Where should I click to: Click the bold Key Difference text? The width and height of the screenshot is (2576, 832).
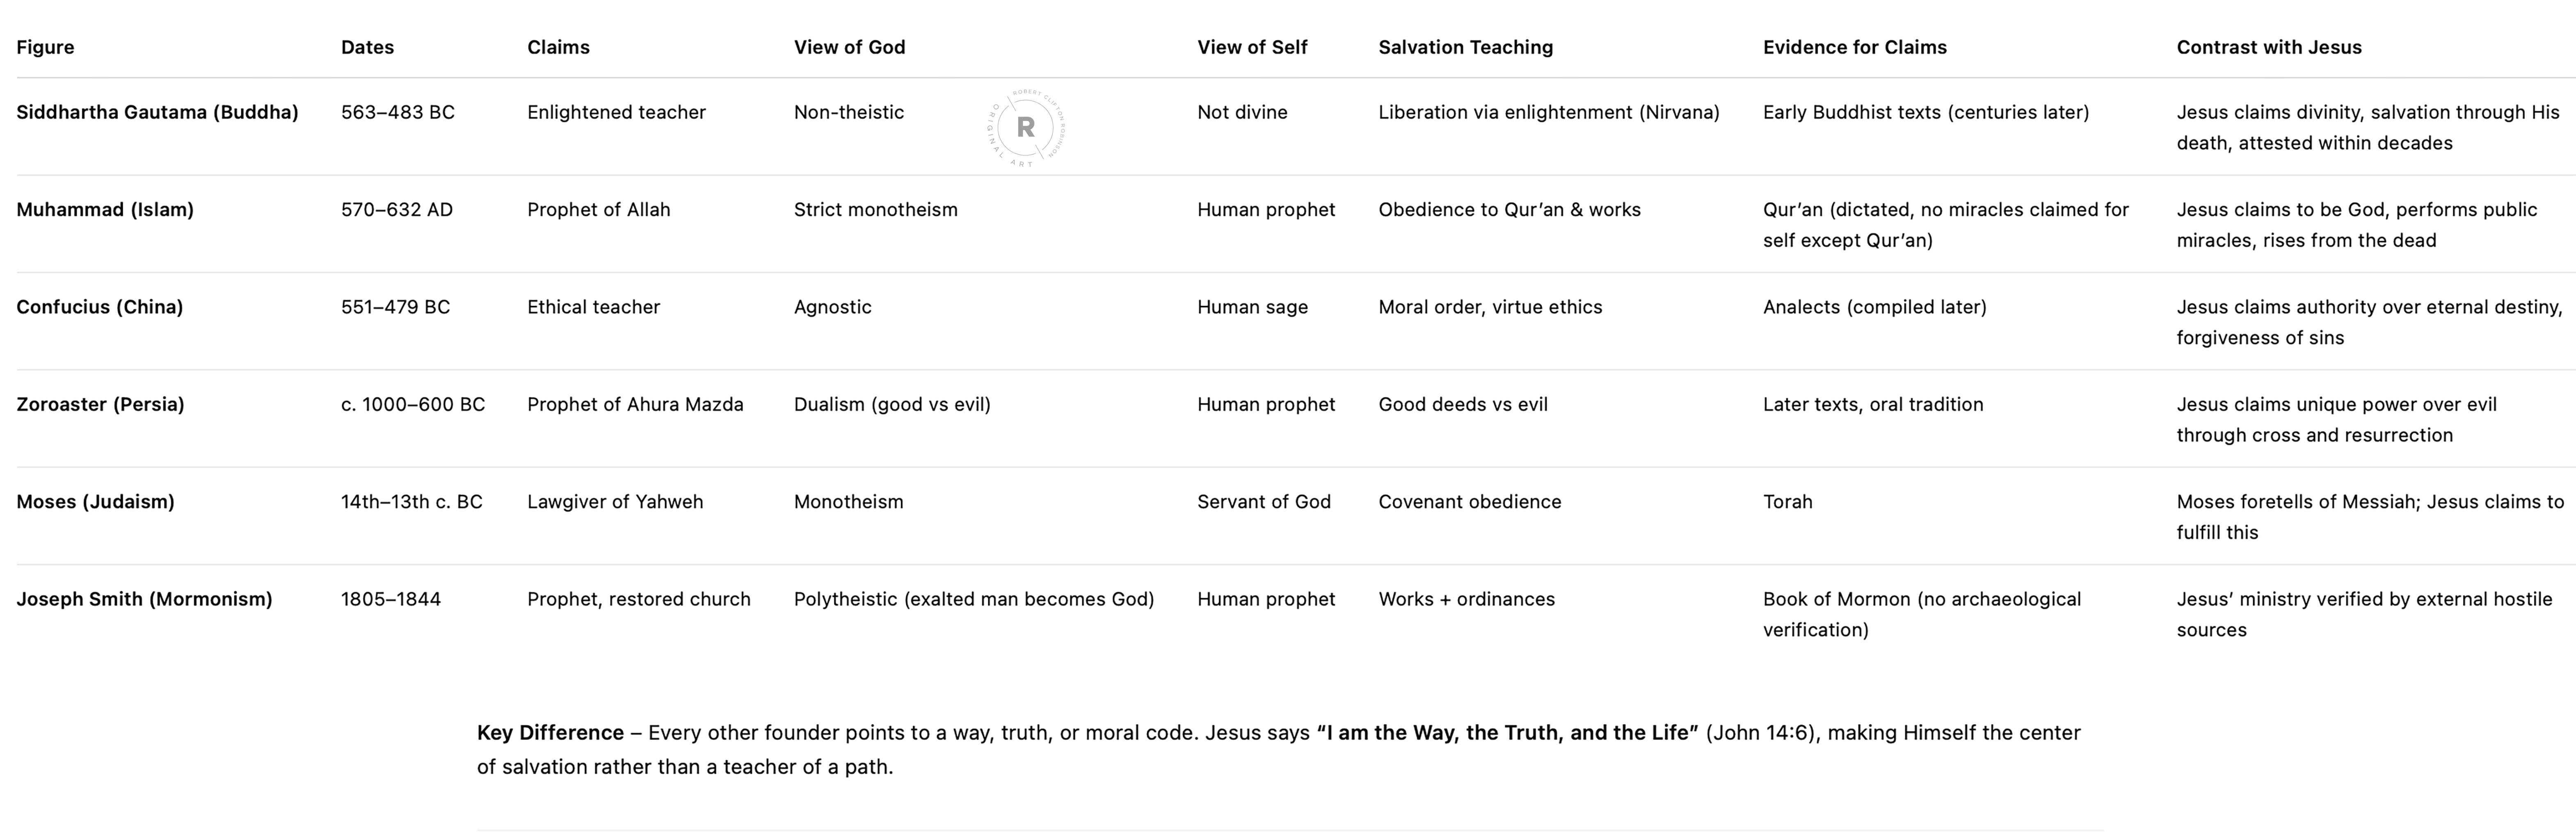(x=550, y=733)
